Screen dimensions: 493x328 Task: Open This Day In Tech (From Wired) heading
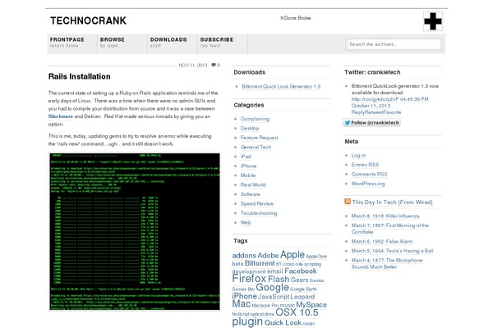coord(392,203)
